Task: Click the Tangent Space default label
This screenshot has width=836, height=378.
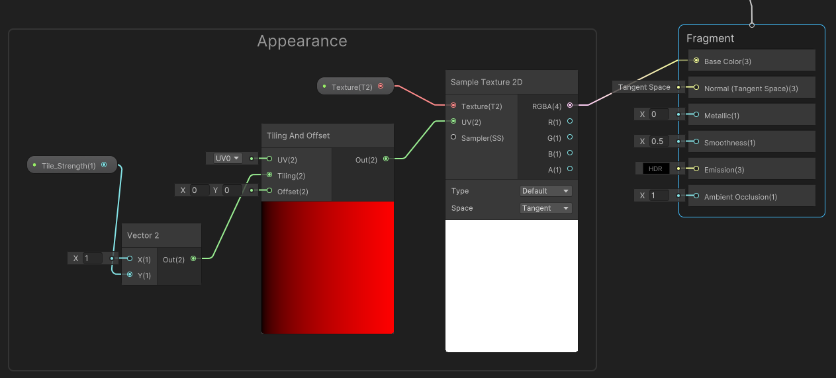Action: point(644,87)
